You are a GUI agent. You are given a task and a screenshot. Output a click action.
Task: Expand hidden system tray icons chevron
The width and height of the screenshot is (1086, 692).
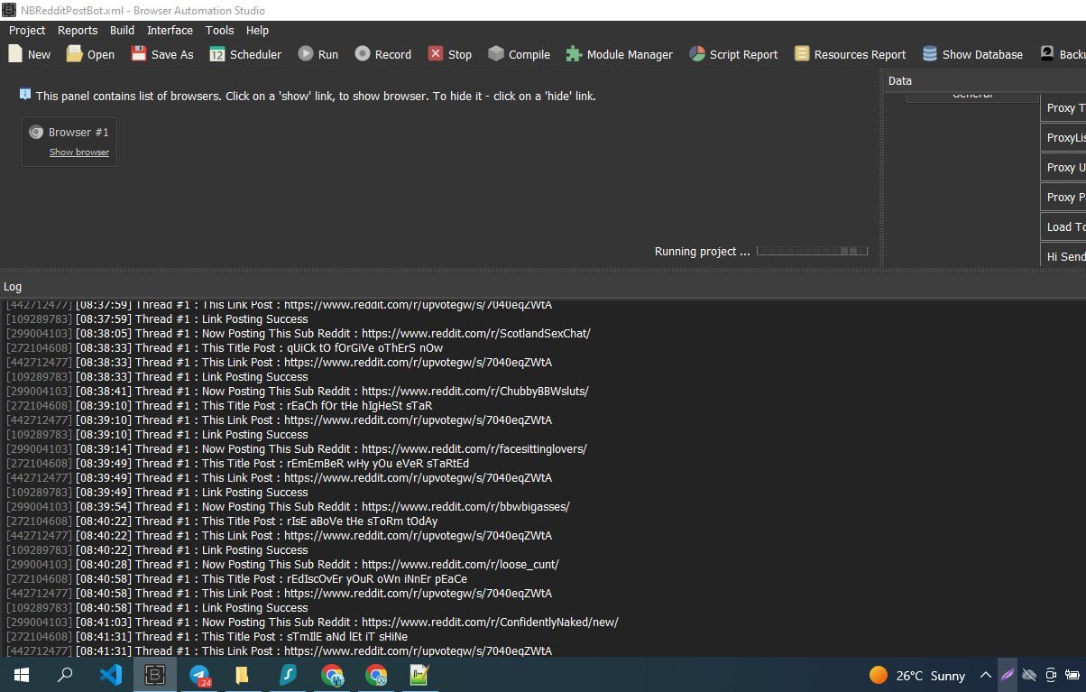tap(986, 675)
